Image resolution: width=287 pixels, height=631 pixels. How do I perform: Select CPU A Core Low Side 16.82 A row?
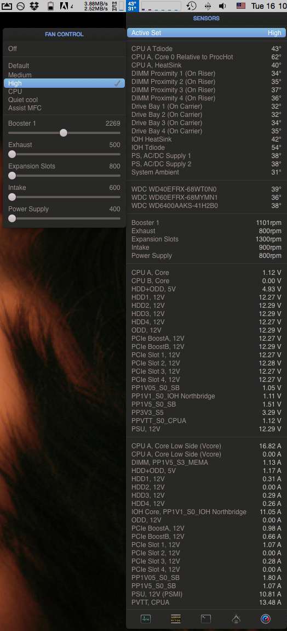tap(206, 446)
